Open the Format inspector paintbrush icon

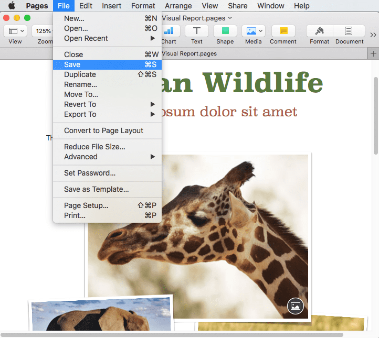(x=319, y=31)
